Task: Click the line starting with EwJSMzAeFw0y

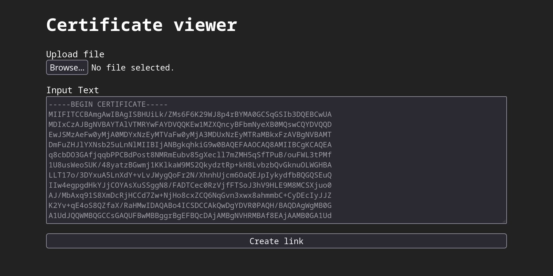Action: (190, 135)
